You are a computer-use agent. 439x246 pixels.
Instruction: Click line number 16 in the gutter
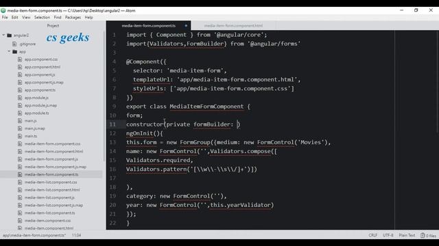[x=112, y=169]
